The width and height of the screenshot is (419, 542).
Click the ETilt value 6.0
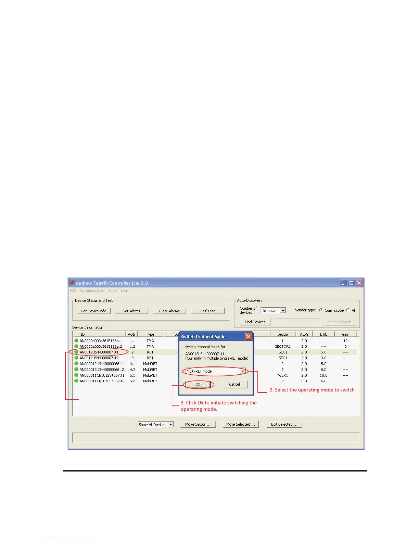pos(323,381)
